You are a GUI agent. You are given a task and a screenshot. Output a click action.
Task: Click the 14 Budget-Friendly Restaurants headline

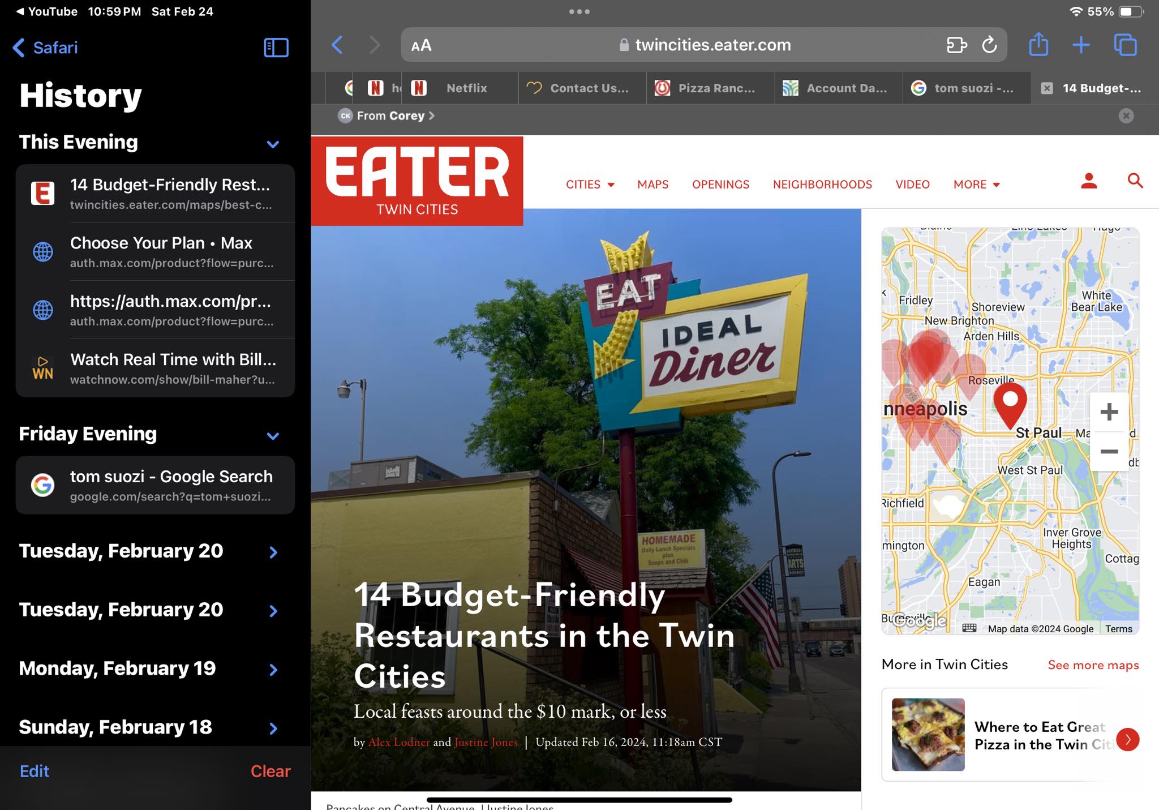click(x=544, y=636)
